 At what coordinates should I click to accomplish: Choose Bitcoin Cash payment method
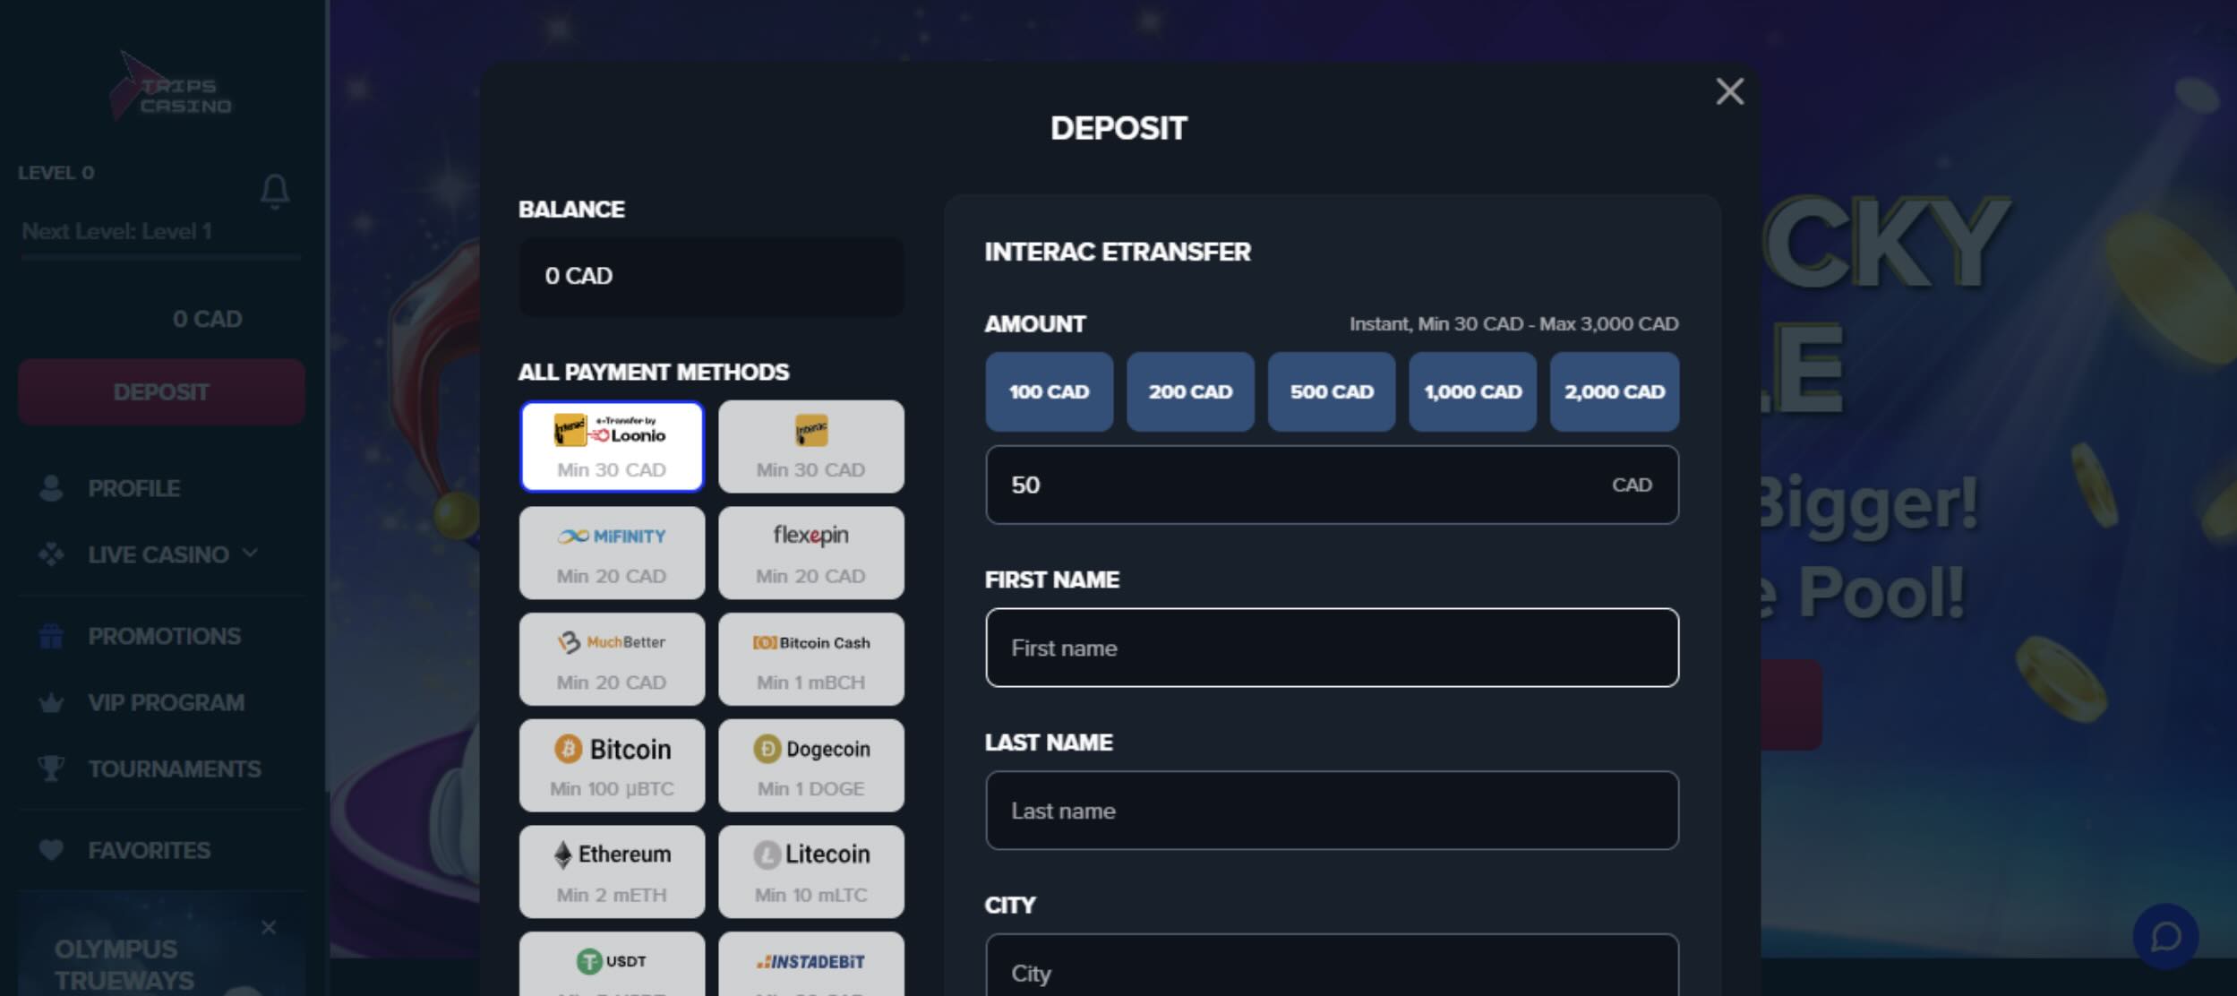coord(810,659)
